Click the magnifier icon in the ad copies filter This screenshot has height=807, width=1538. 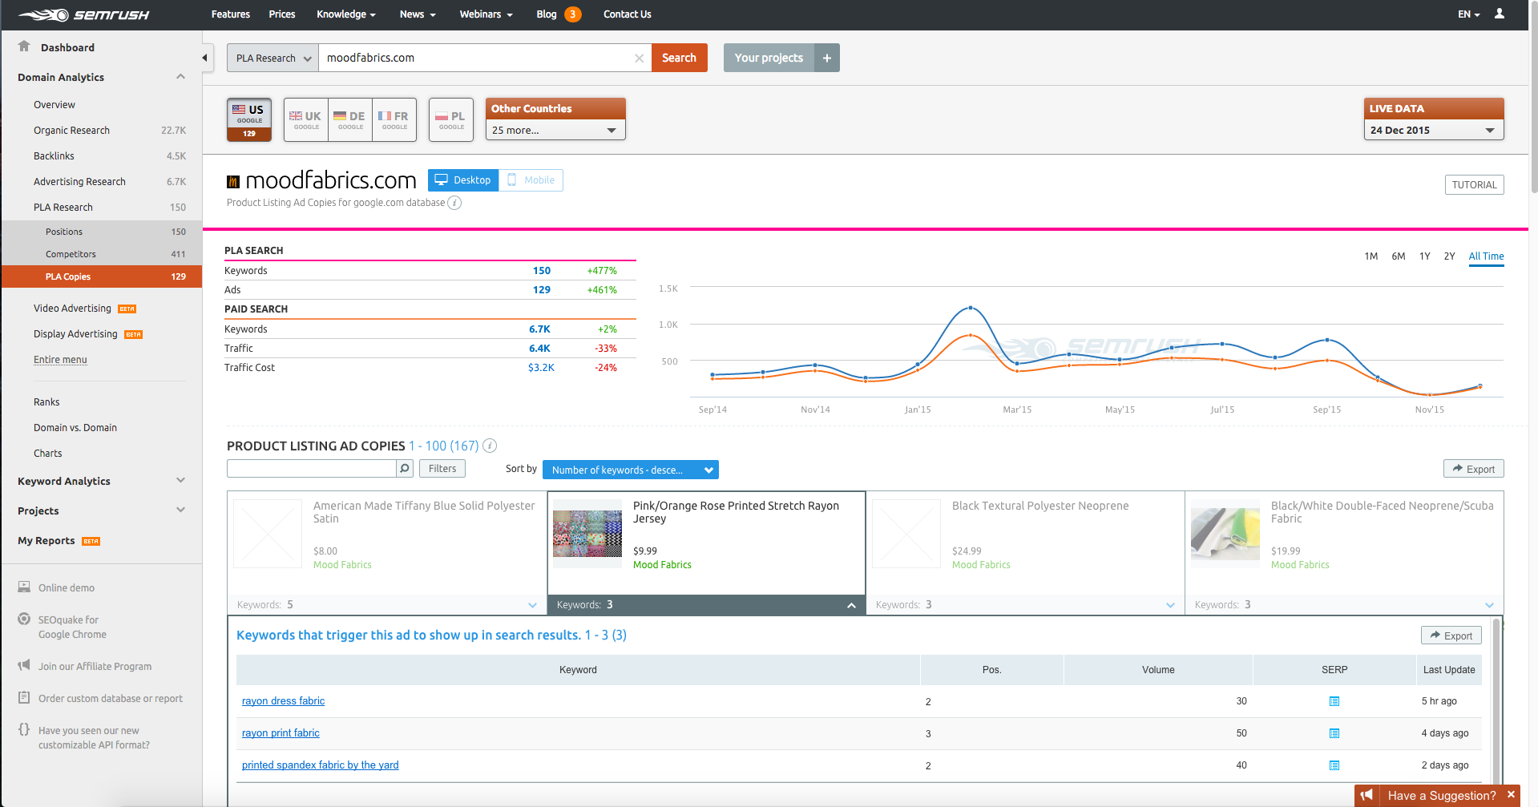click(405, 468)
